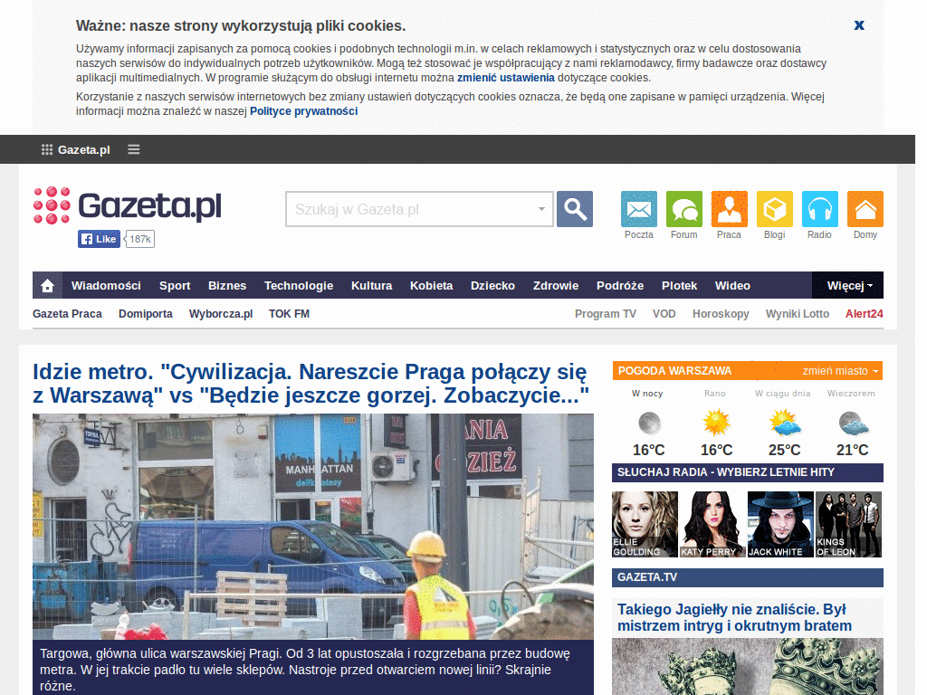This screenshot has width=927, height=695.
Task: Open the Program TV link
Action: (606, 314)
